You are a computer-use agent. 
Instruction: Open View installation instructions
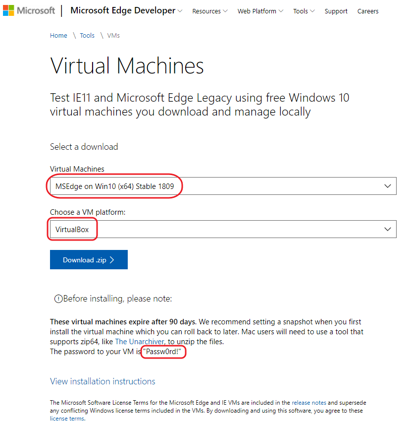coord(102,381)
